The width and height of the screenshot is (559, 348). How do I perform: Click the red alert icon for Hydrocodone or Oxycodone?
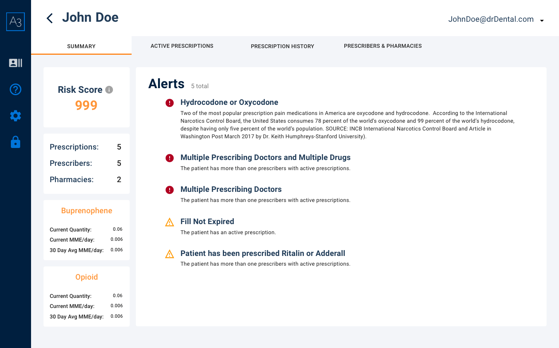click(x=170, y=103)
